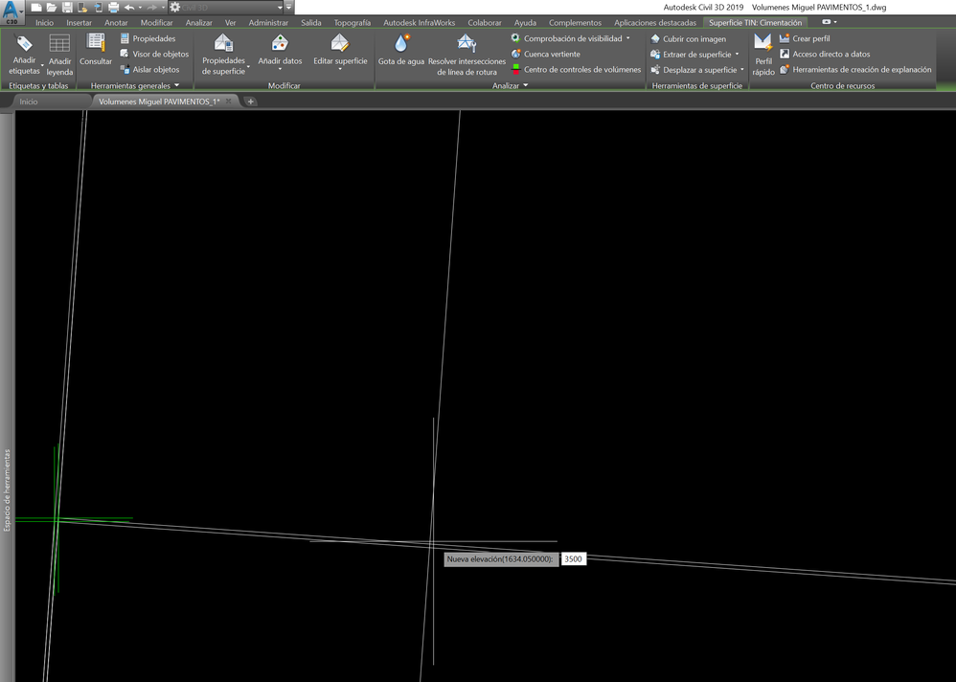956x682 pixels.
Task: Open the Consultar tool
Action: coord(96,50)
